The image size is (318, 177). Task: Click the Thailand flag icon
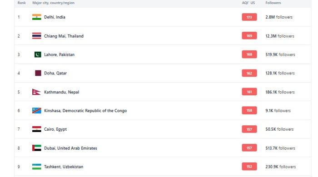pos(36,36)
